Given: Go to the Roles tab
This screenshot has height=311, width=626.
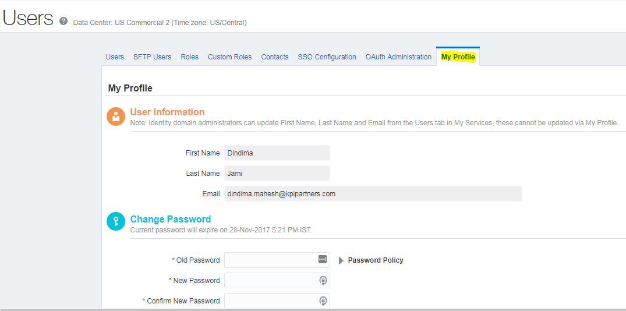Looking at the screenshot, I should pos(189,57).
